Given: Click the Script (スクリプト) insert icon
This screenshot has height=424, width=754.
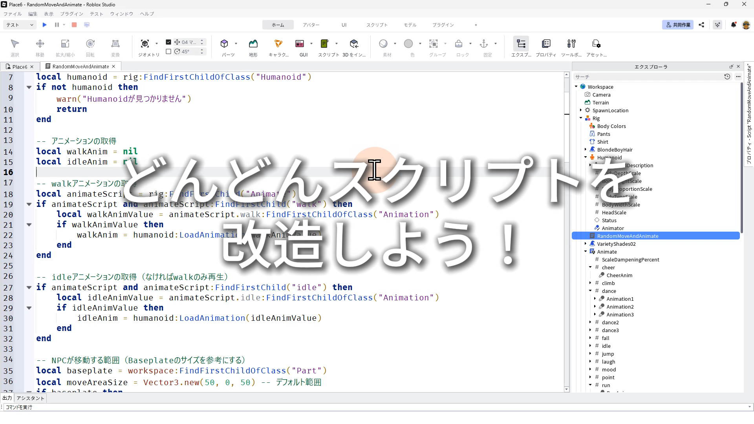Looking at the screenshot, I should [324, 44].
